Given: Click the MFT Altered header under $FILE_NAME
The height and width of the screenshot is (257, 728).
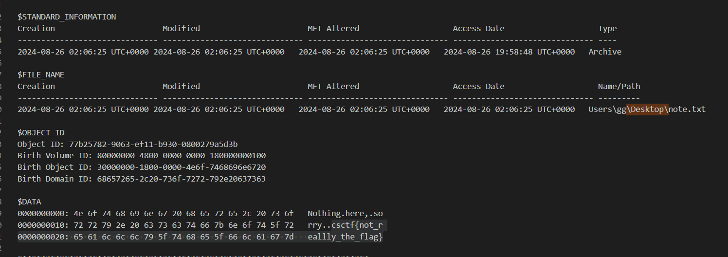Looking at the screenshot, I should (x=333, y=87).
